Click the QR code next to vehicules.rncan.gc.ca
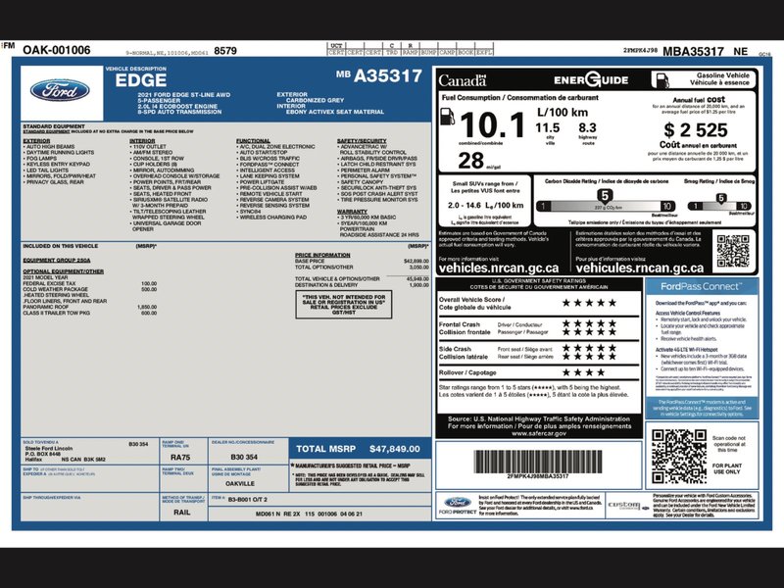This screenshot has height=588, width=784. tap(733, 252)
